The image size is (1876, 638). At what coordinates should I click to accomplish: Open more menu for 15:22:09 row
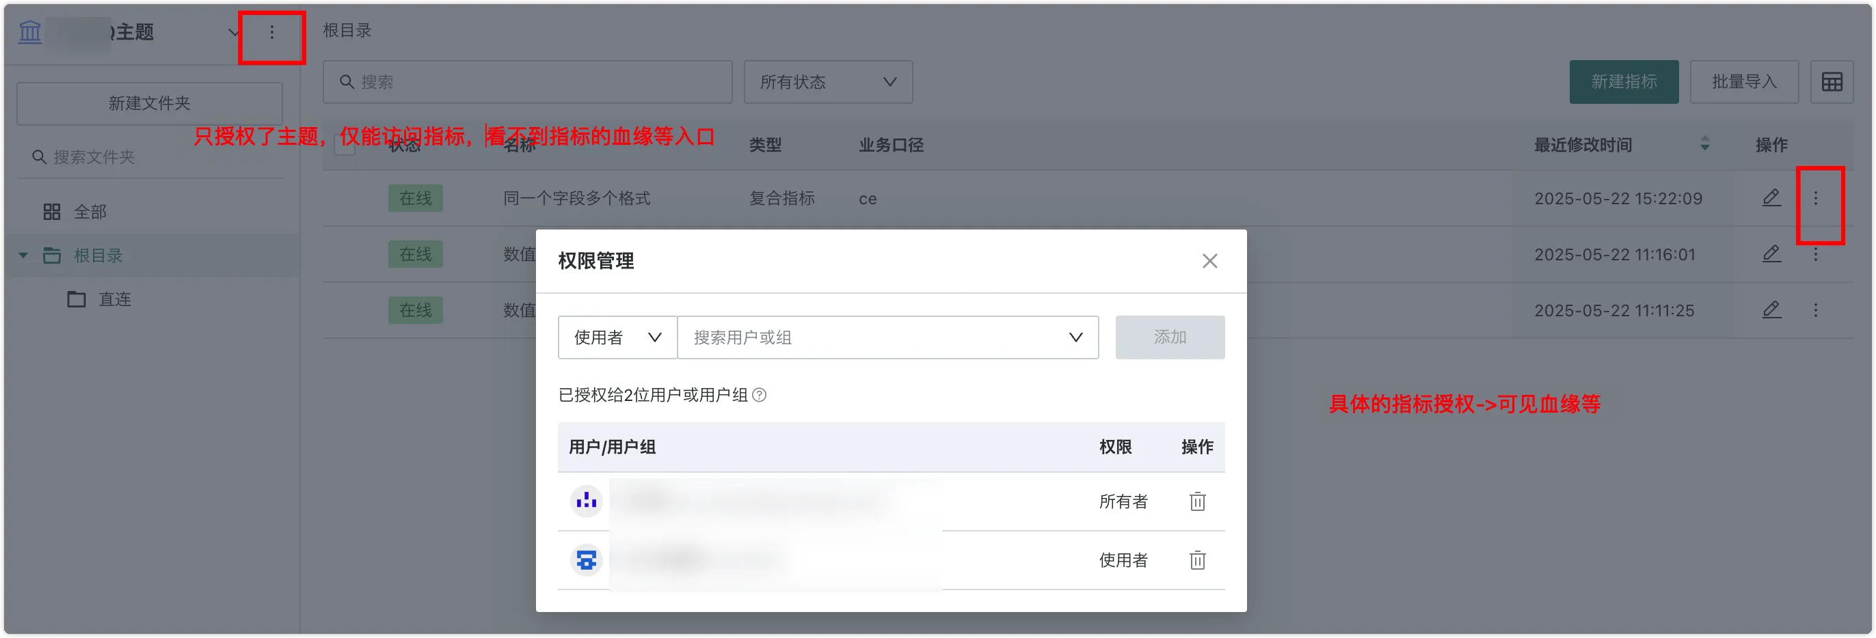coord(1816,199)
